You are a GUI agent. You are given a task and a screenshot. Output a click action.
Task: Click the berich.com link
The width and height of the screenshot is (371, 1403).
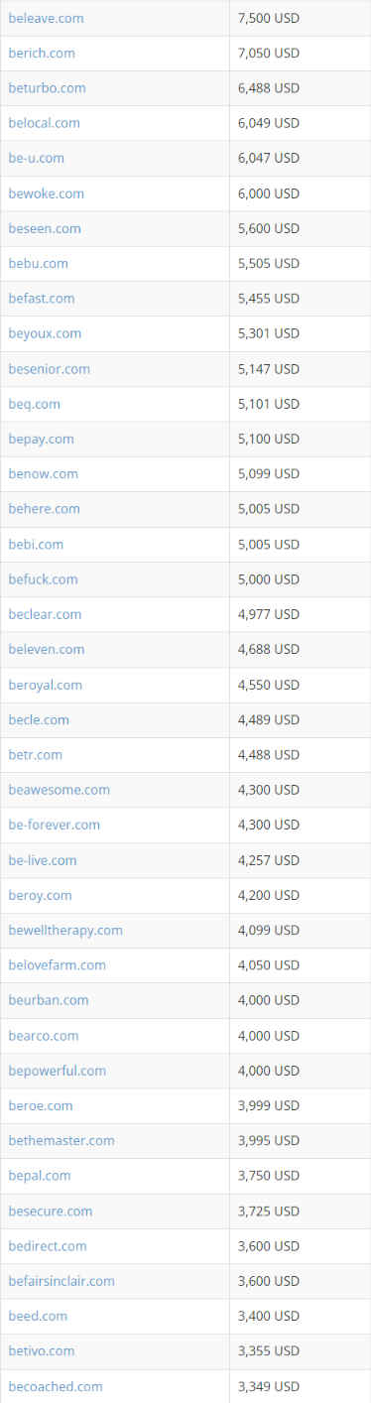click(x=42, y=53)
